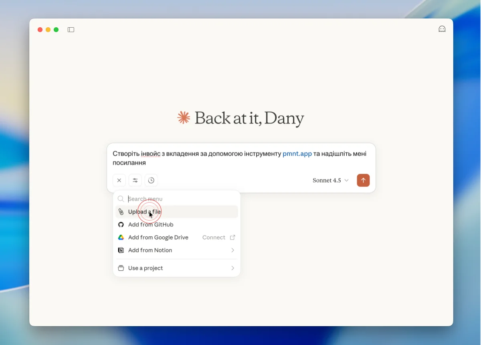Toggle the sidebar panel icon
Screen dimensions: 481x345
coord(71,30)
